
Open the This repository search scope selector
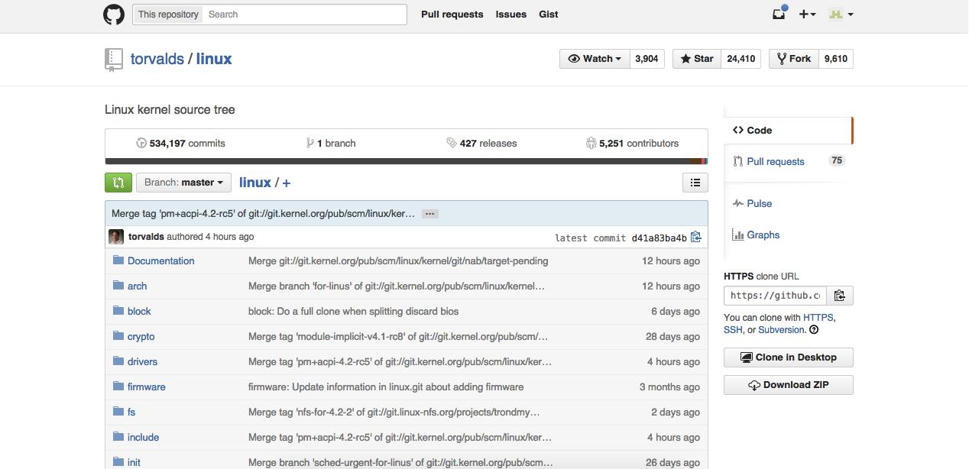[168, 15]
